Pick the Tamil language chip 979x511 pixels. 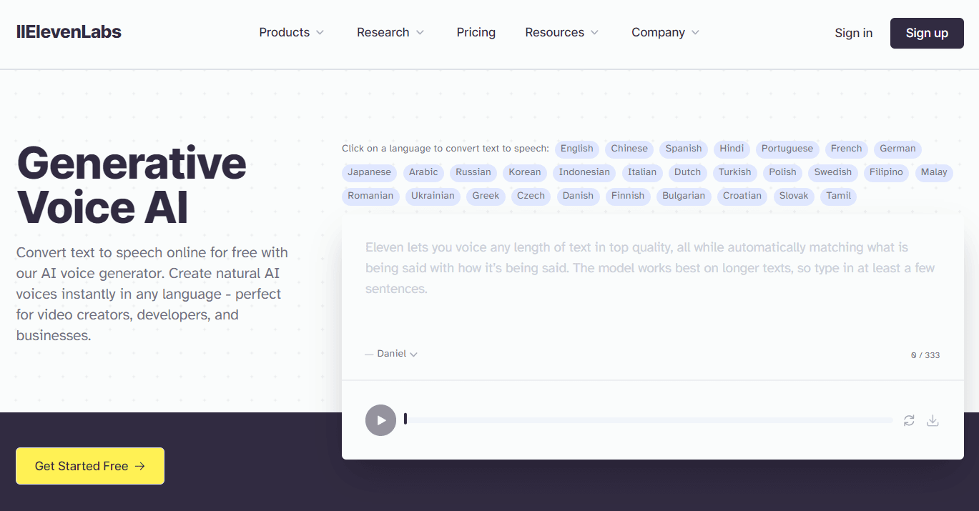(838, 196)
